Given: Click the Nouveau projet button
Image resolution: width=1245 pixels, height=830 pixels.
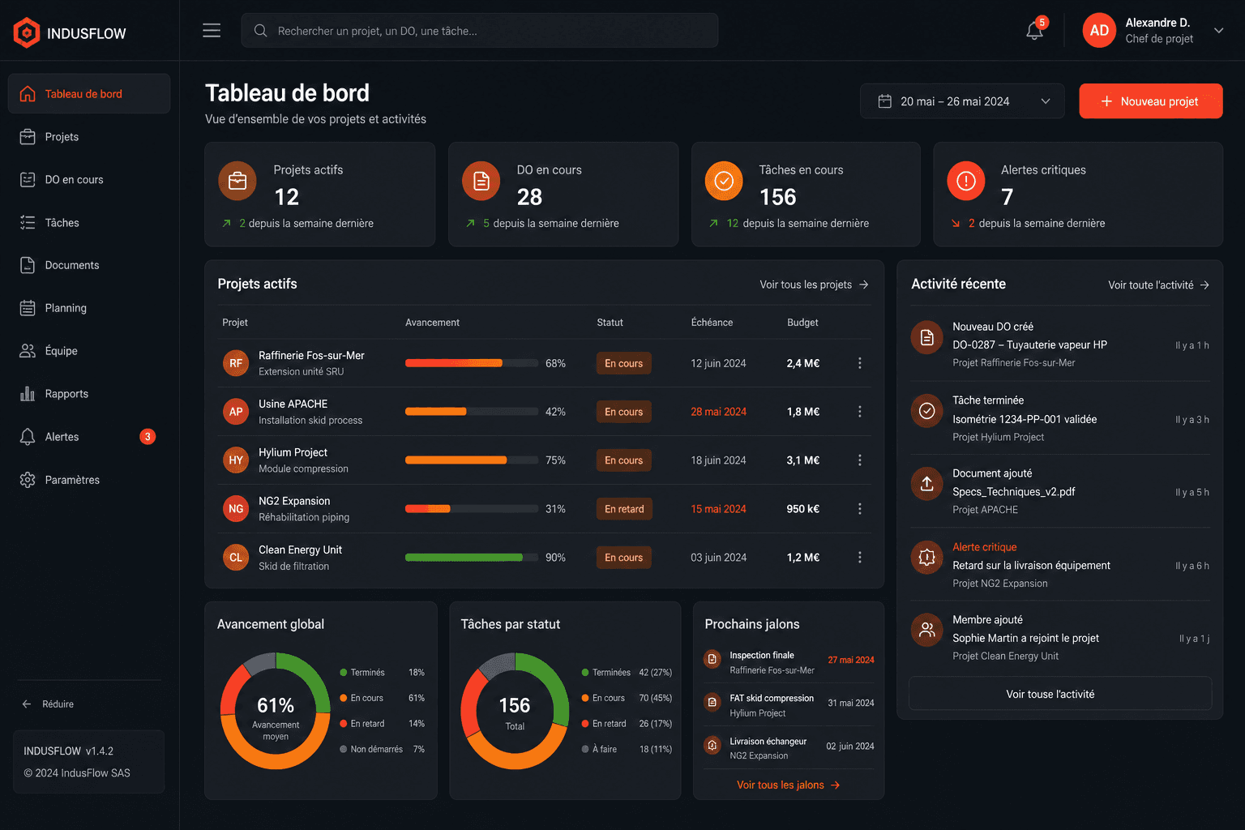Looking at the screenshot, I should pyautogui.click(x=1150, y=101).
